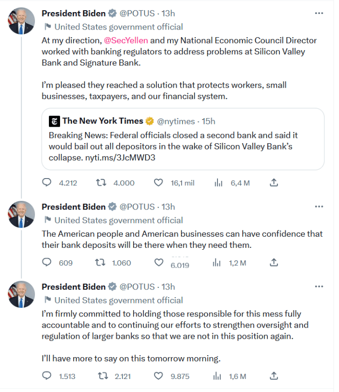
Task: Open President Biden's profile picture on first tweet
Action: [21, 21]
